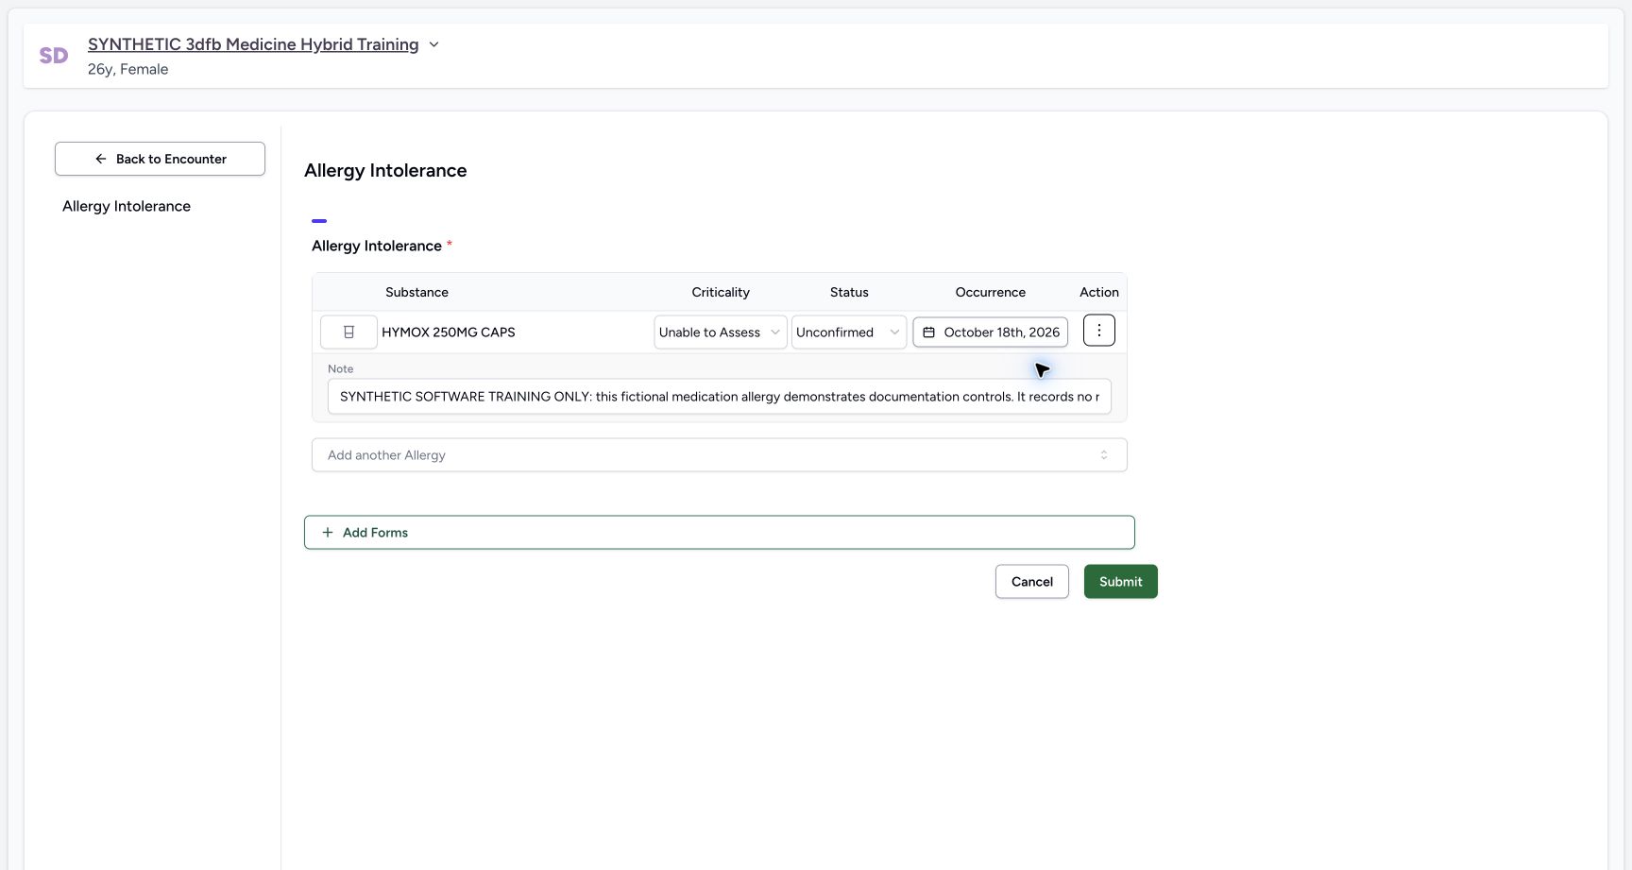Screen dimensions: 1632x870
Task: Click the plus icon in Add Forms
Action: pos(328,533)
